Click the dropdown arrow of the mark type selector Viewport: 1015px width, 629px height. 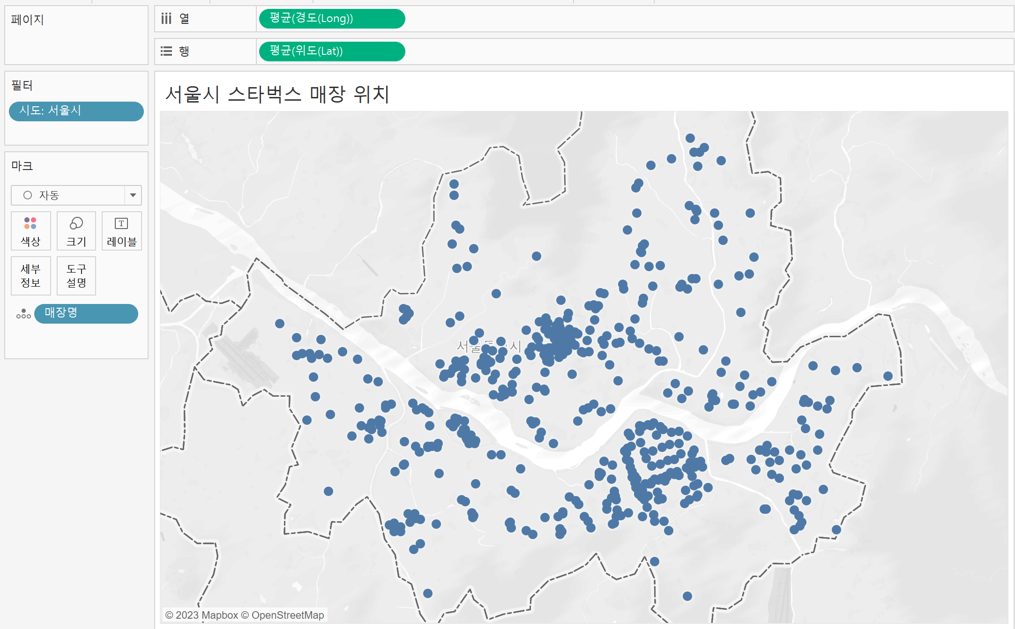(133, 195)
